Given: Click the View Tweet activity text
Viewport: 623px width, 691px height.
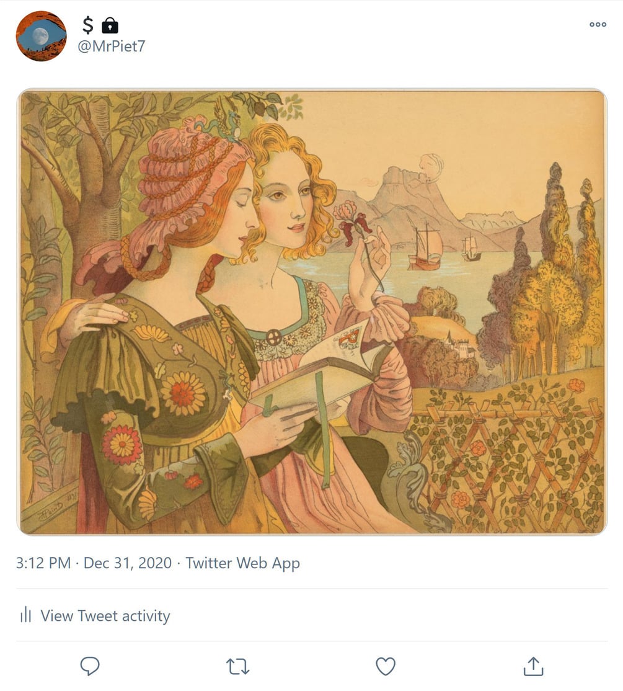Looking at the screenshot, I should click(105, 616).
